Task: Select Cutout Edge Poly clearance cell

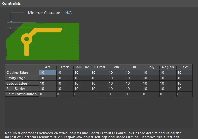Action: 151,83
